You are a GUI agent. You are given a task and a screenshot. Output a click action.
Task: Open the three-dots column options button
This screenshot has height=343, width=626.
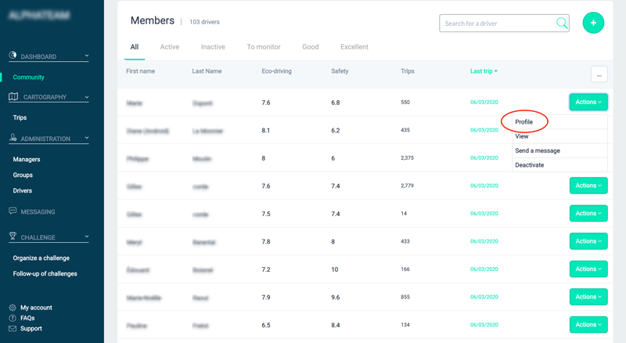click(x=599, y=74)
